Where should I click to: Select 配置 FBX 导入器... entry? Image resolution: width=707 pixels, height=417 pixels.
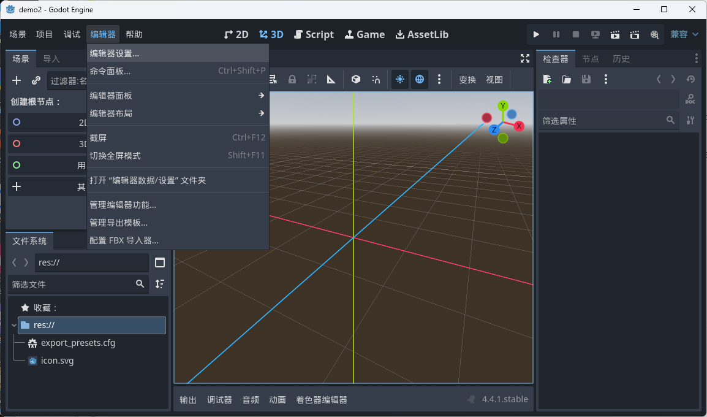[x=178, y=240]
